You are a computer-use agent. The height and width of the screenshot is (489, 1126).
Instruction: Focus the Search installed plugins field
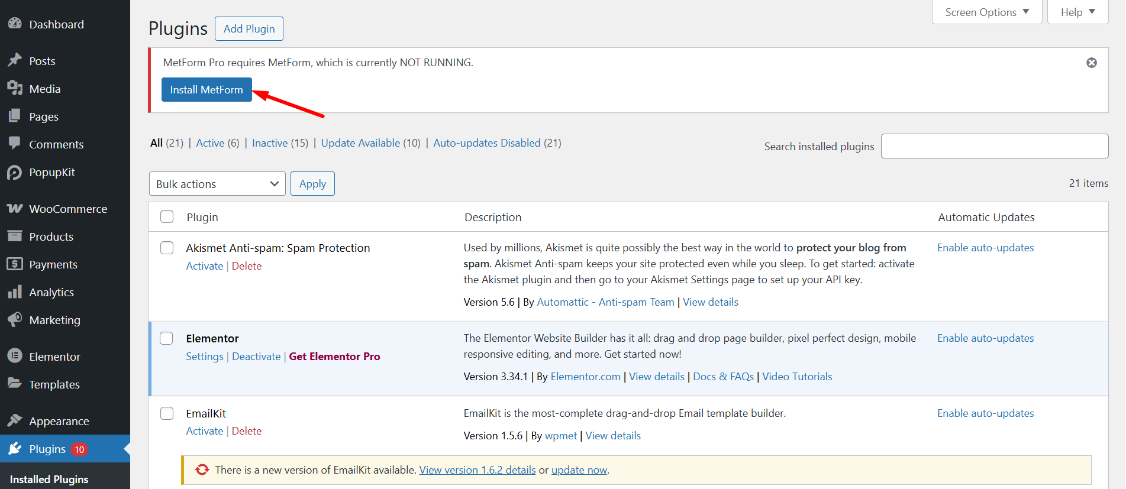(x=994, y=146)
